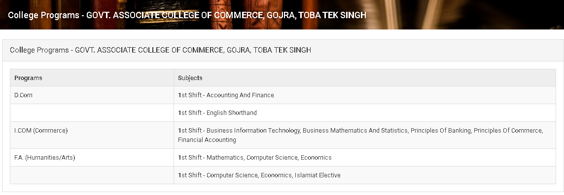Select the College Programs panel heading text
Image resolution: width=564 pixels, height=195 pixels.
[x=160, y=50]
